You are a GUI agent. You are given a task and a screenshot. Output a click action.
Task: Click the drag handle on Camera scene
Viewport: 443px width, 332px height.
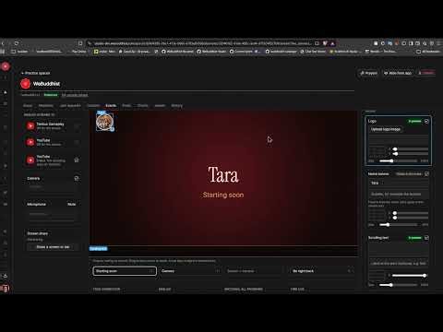coord(218,271)
